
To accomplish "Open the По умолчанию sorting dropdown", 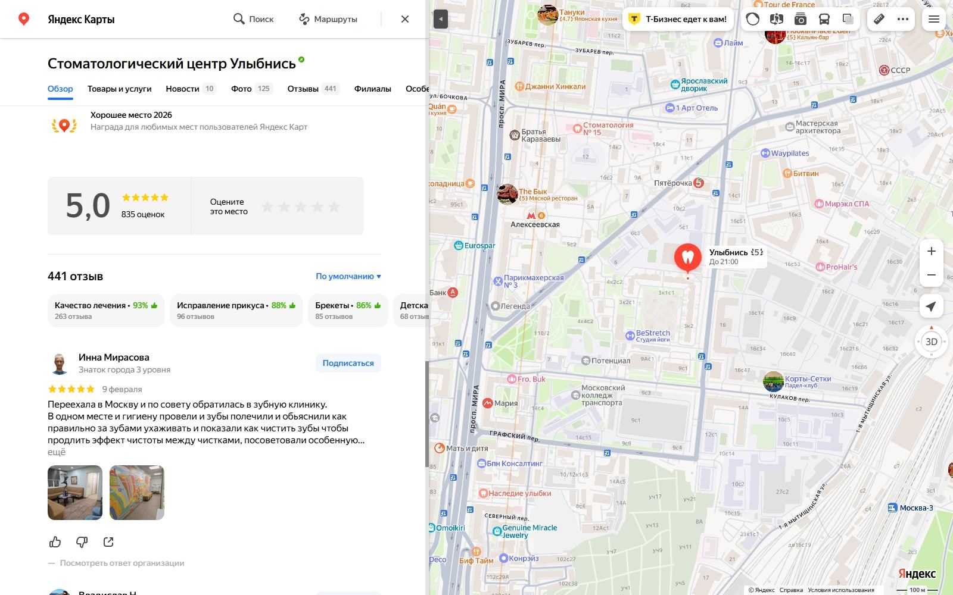I will (348, 276).
